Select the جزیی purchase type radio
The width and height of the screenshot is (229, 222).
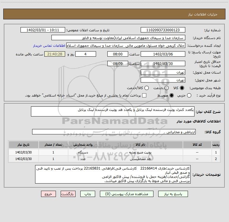click(189, 95)
